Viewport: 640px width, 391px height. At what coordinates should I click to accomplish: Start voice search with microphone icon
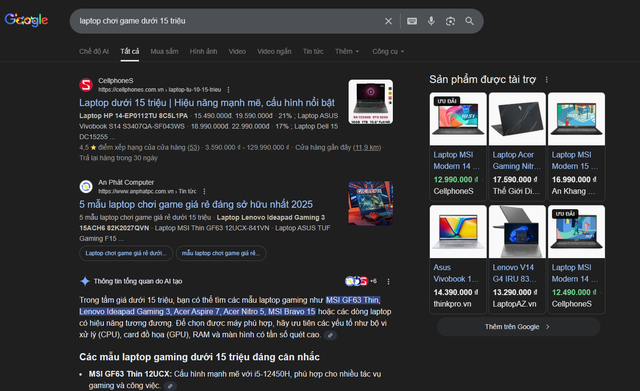click(431, 21)
